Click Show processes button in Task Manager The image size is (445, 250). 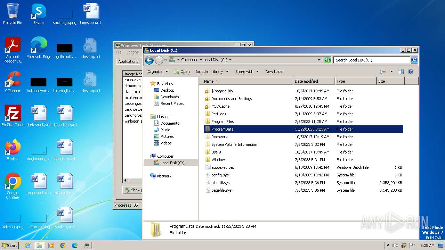pos(133,190)
